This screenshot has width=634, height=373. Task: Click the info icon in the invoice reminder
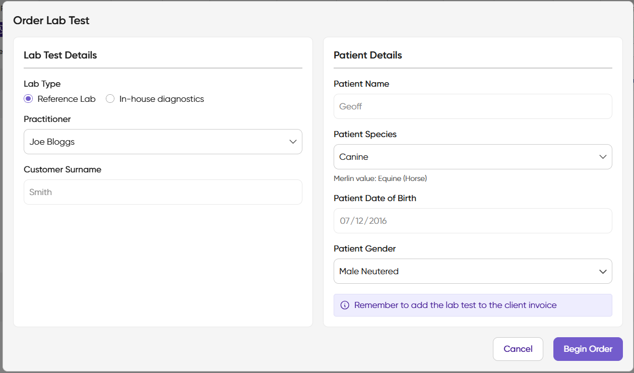pos(345,305)
